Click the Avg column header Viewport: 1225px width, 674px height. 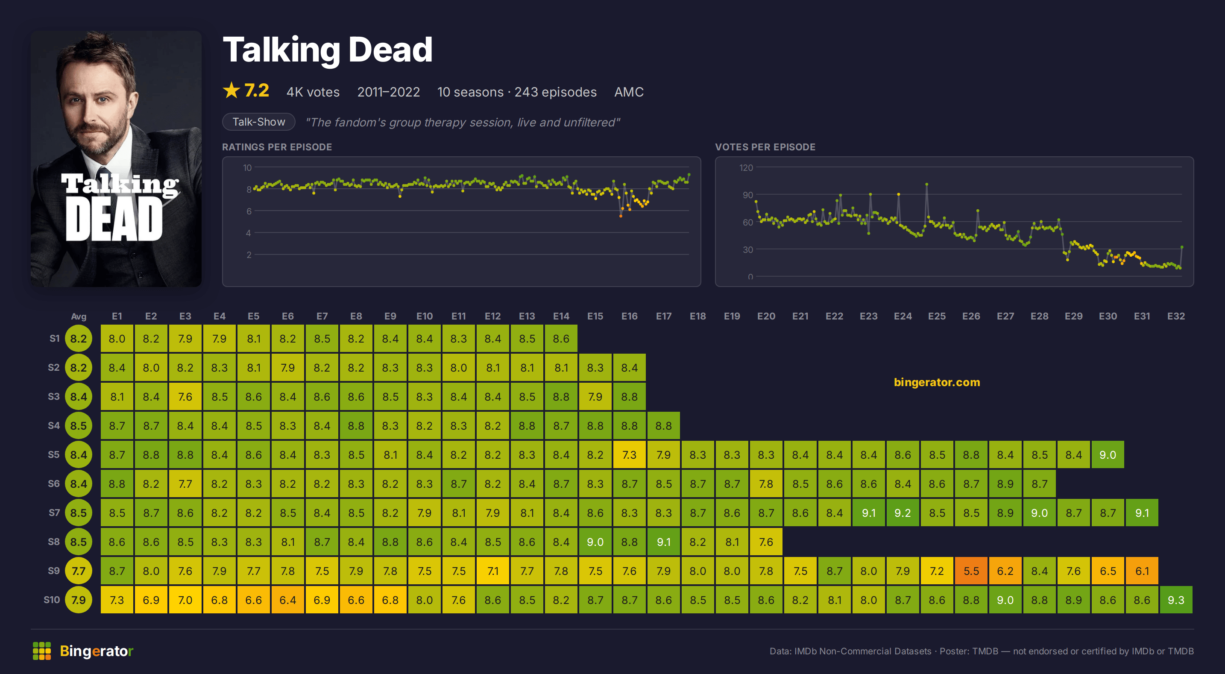point(79,316)
